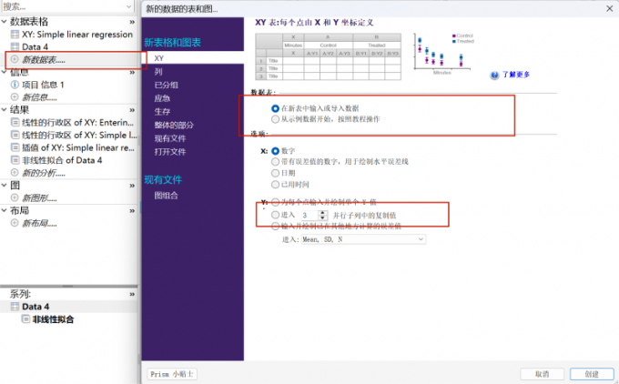Click the plus icon beside 新的分析

pyautogui.click(x=15, y=173)
